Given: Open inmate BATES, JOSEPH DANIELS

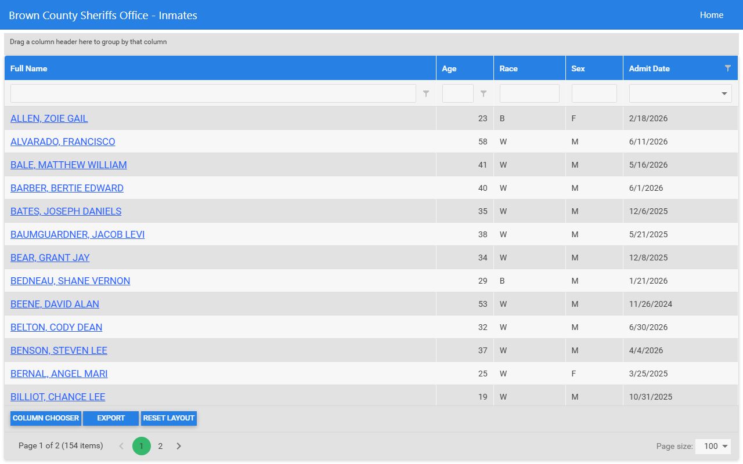Looking at the screenshot, I should [x=66, y=211].
